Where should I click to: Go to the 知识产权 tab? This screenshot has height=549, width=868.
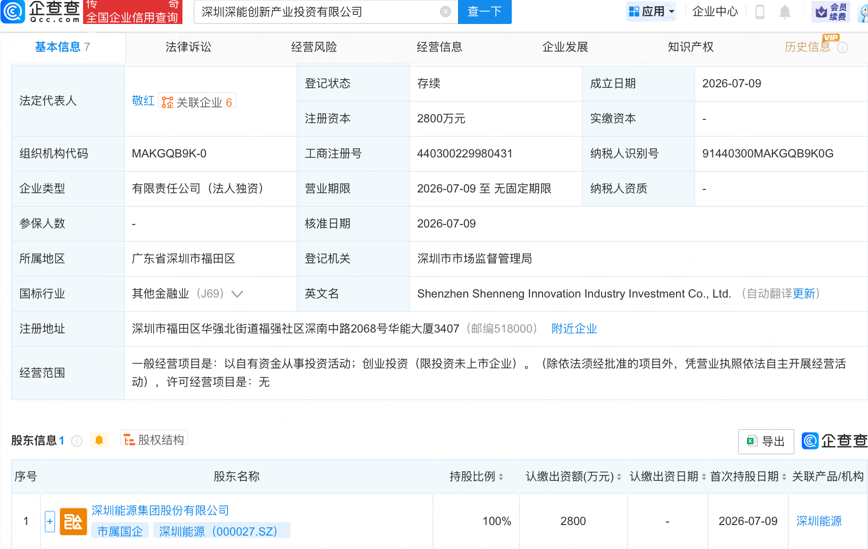coord(690,47)
